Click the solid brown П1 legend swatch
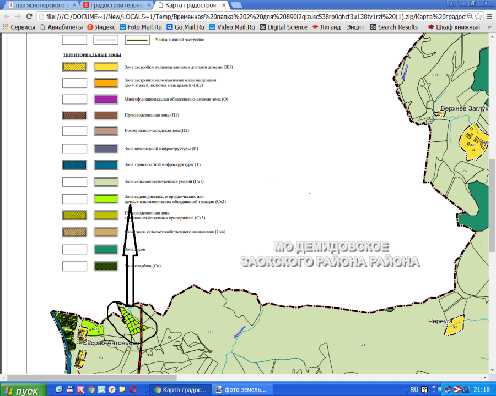 tap(106, 116)
